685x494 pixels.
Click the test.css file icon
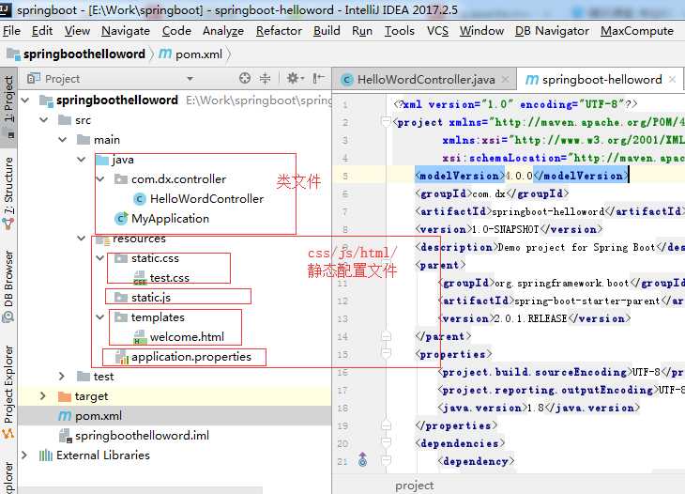(140, 278)
